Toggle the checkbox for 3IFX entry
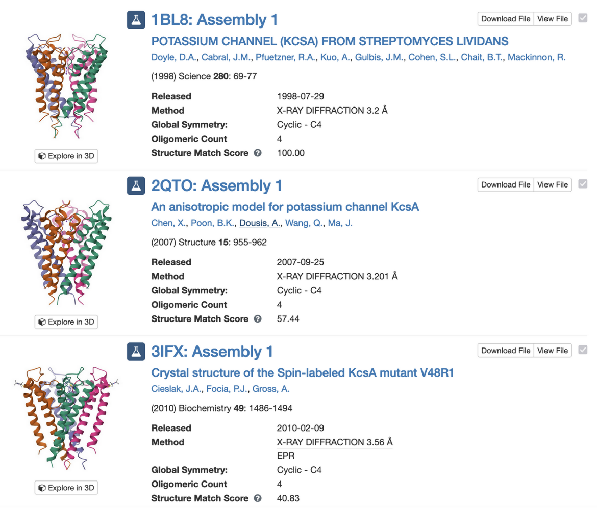The height and width of the screenshot is (508, 597). click(583, 350)
